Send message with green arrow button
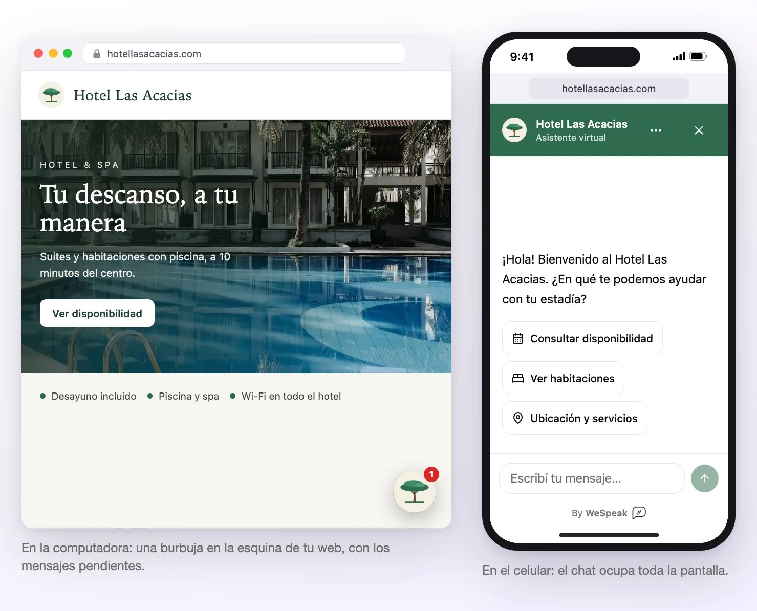 pyautogui.click(x=705, y=478)
